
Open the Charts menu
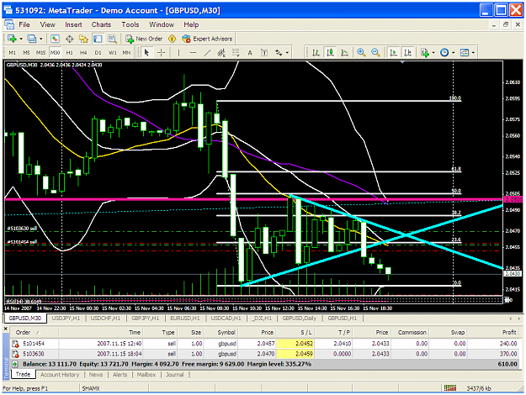(x=101, y=24)
